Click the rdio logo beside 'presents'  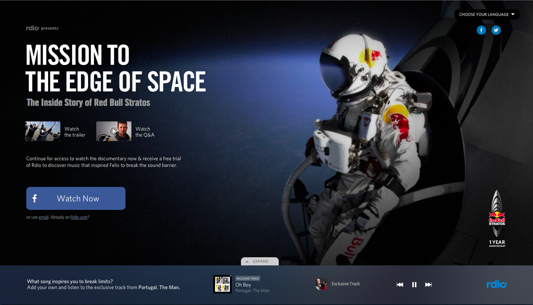click(x=33, y=28)
